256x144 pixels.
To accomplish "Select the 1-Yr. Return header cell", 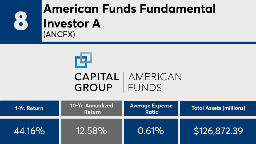I will 29,108.
